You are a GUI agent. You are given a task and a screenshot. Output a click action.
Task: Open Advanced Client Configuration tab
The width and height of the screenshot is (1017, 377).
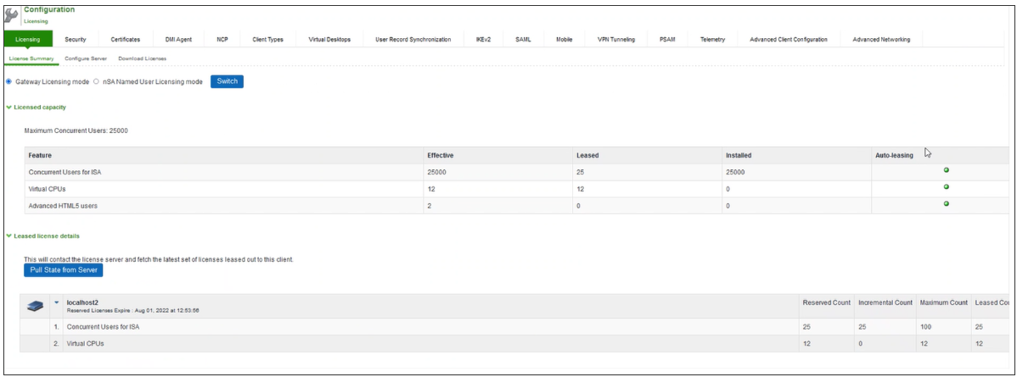(788, 40)
